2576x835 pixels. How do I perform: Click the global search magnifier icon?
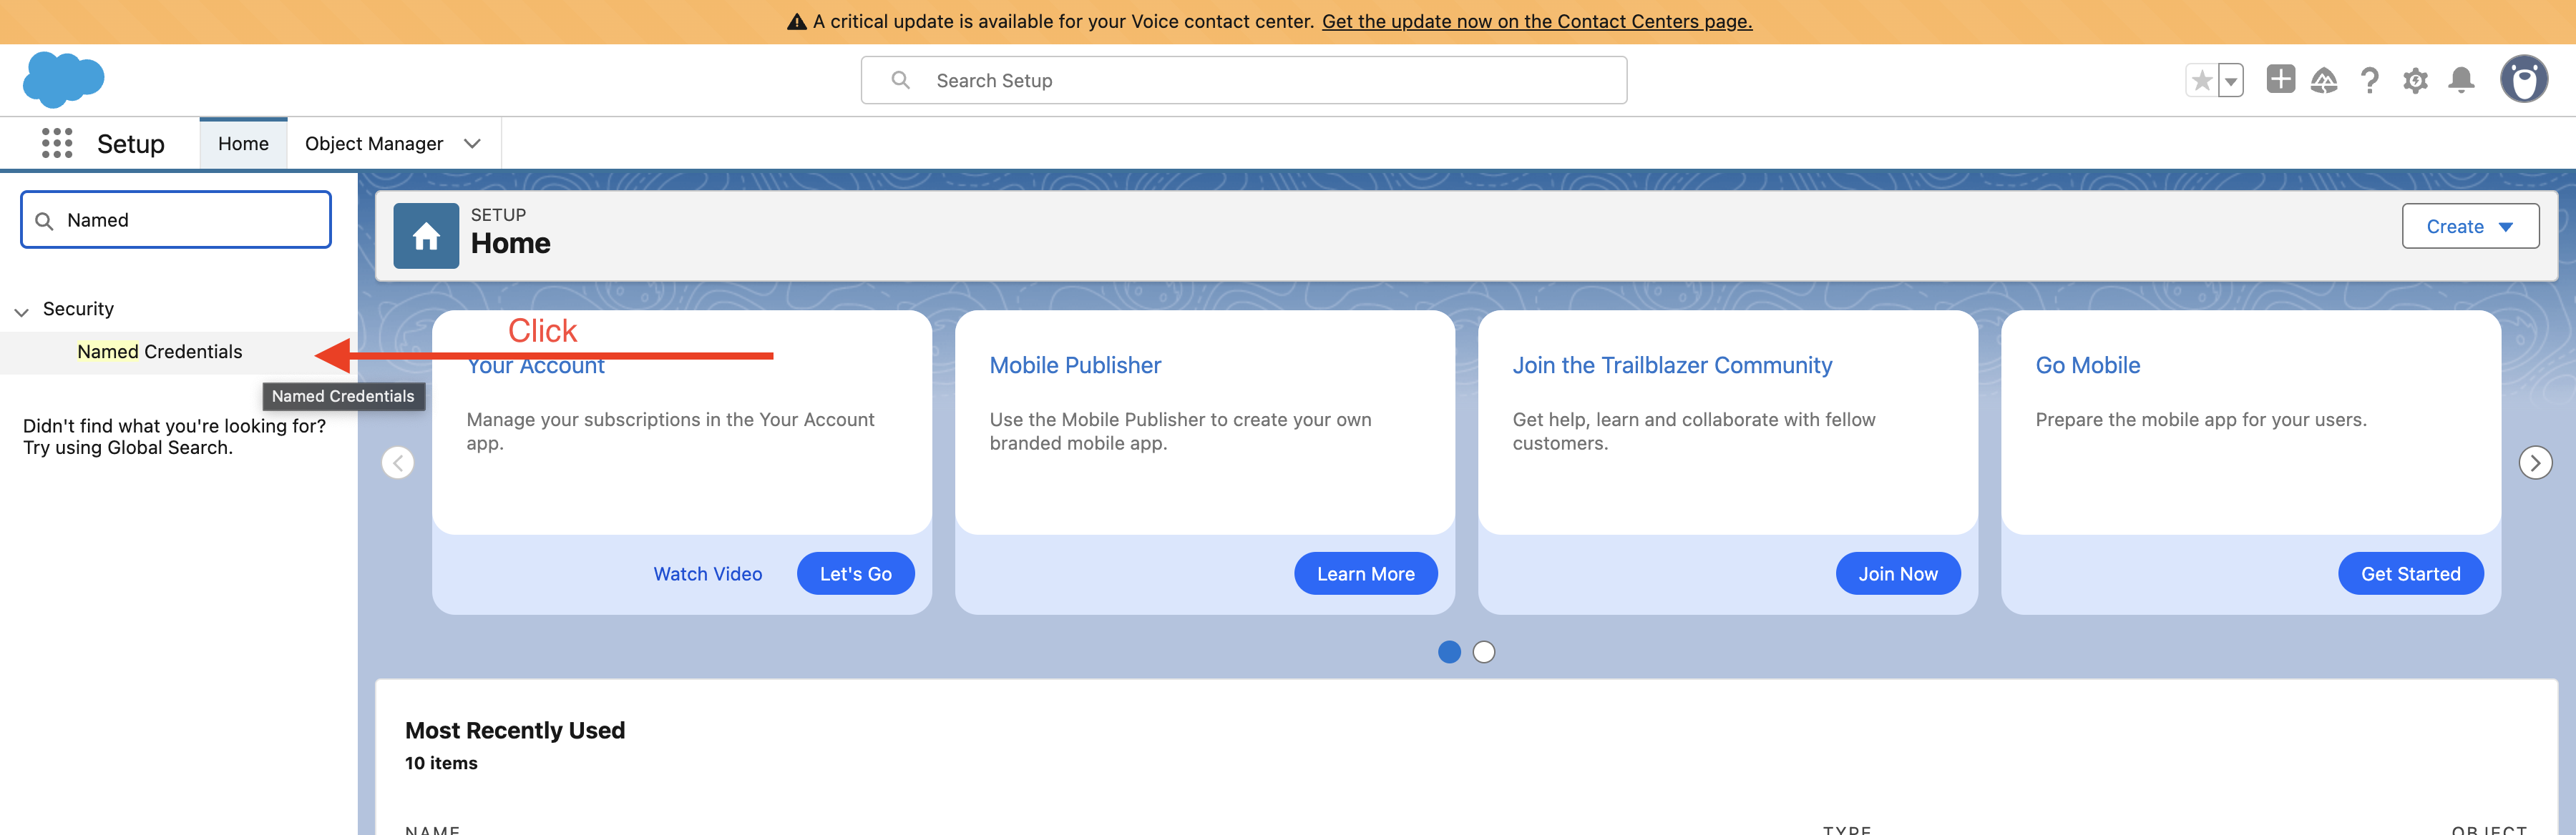pyautogui.click(x=900, y=80)
